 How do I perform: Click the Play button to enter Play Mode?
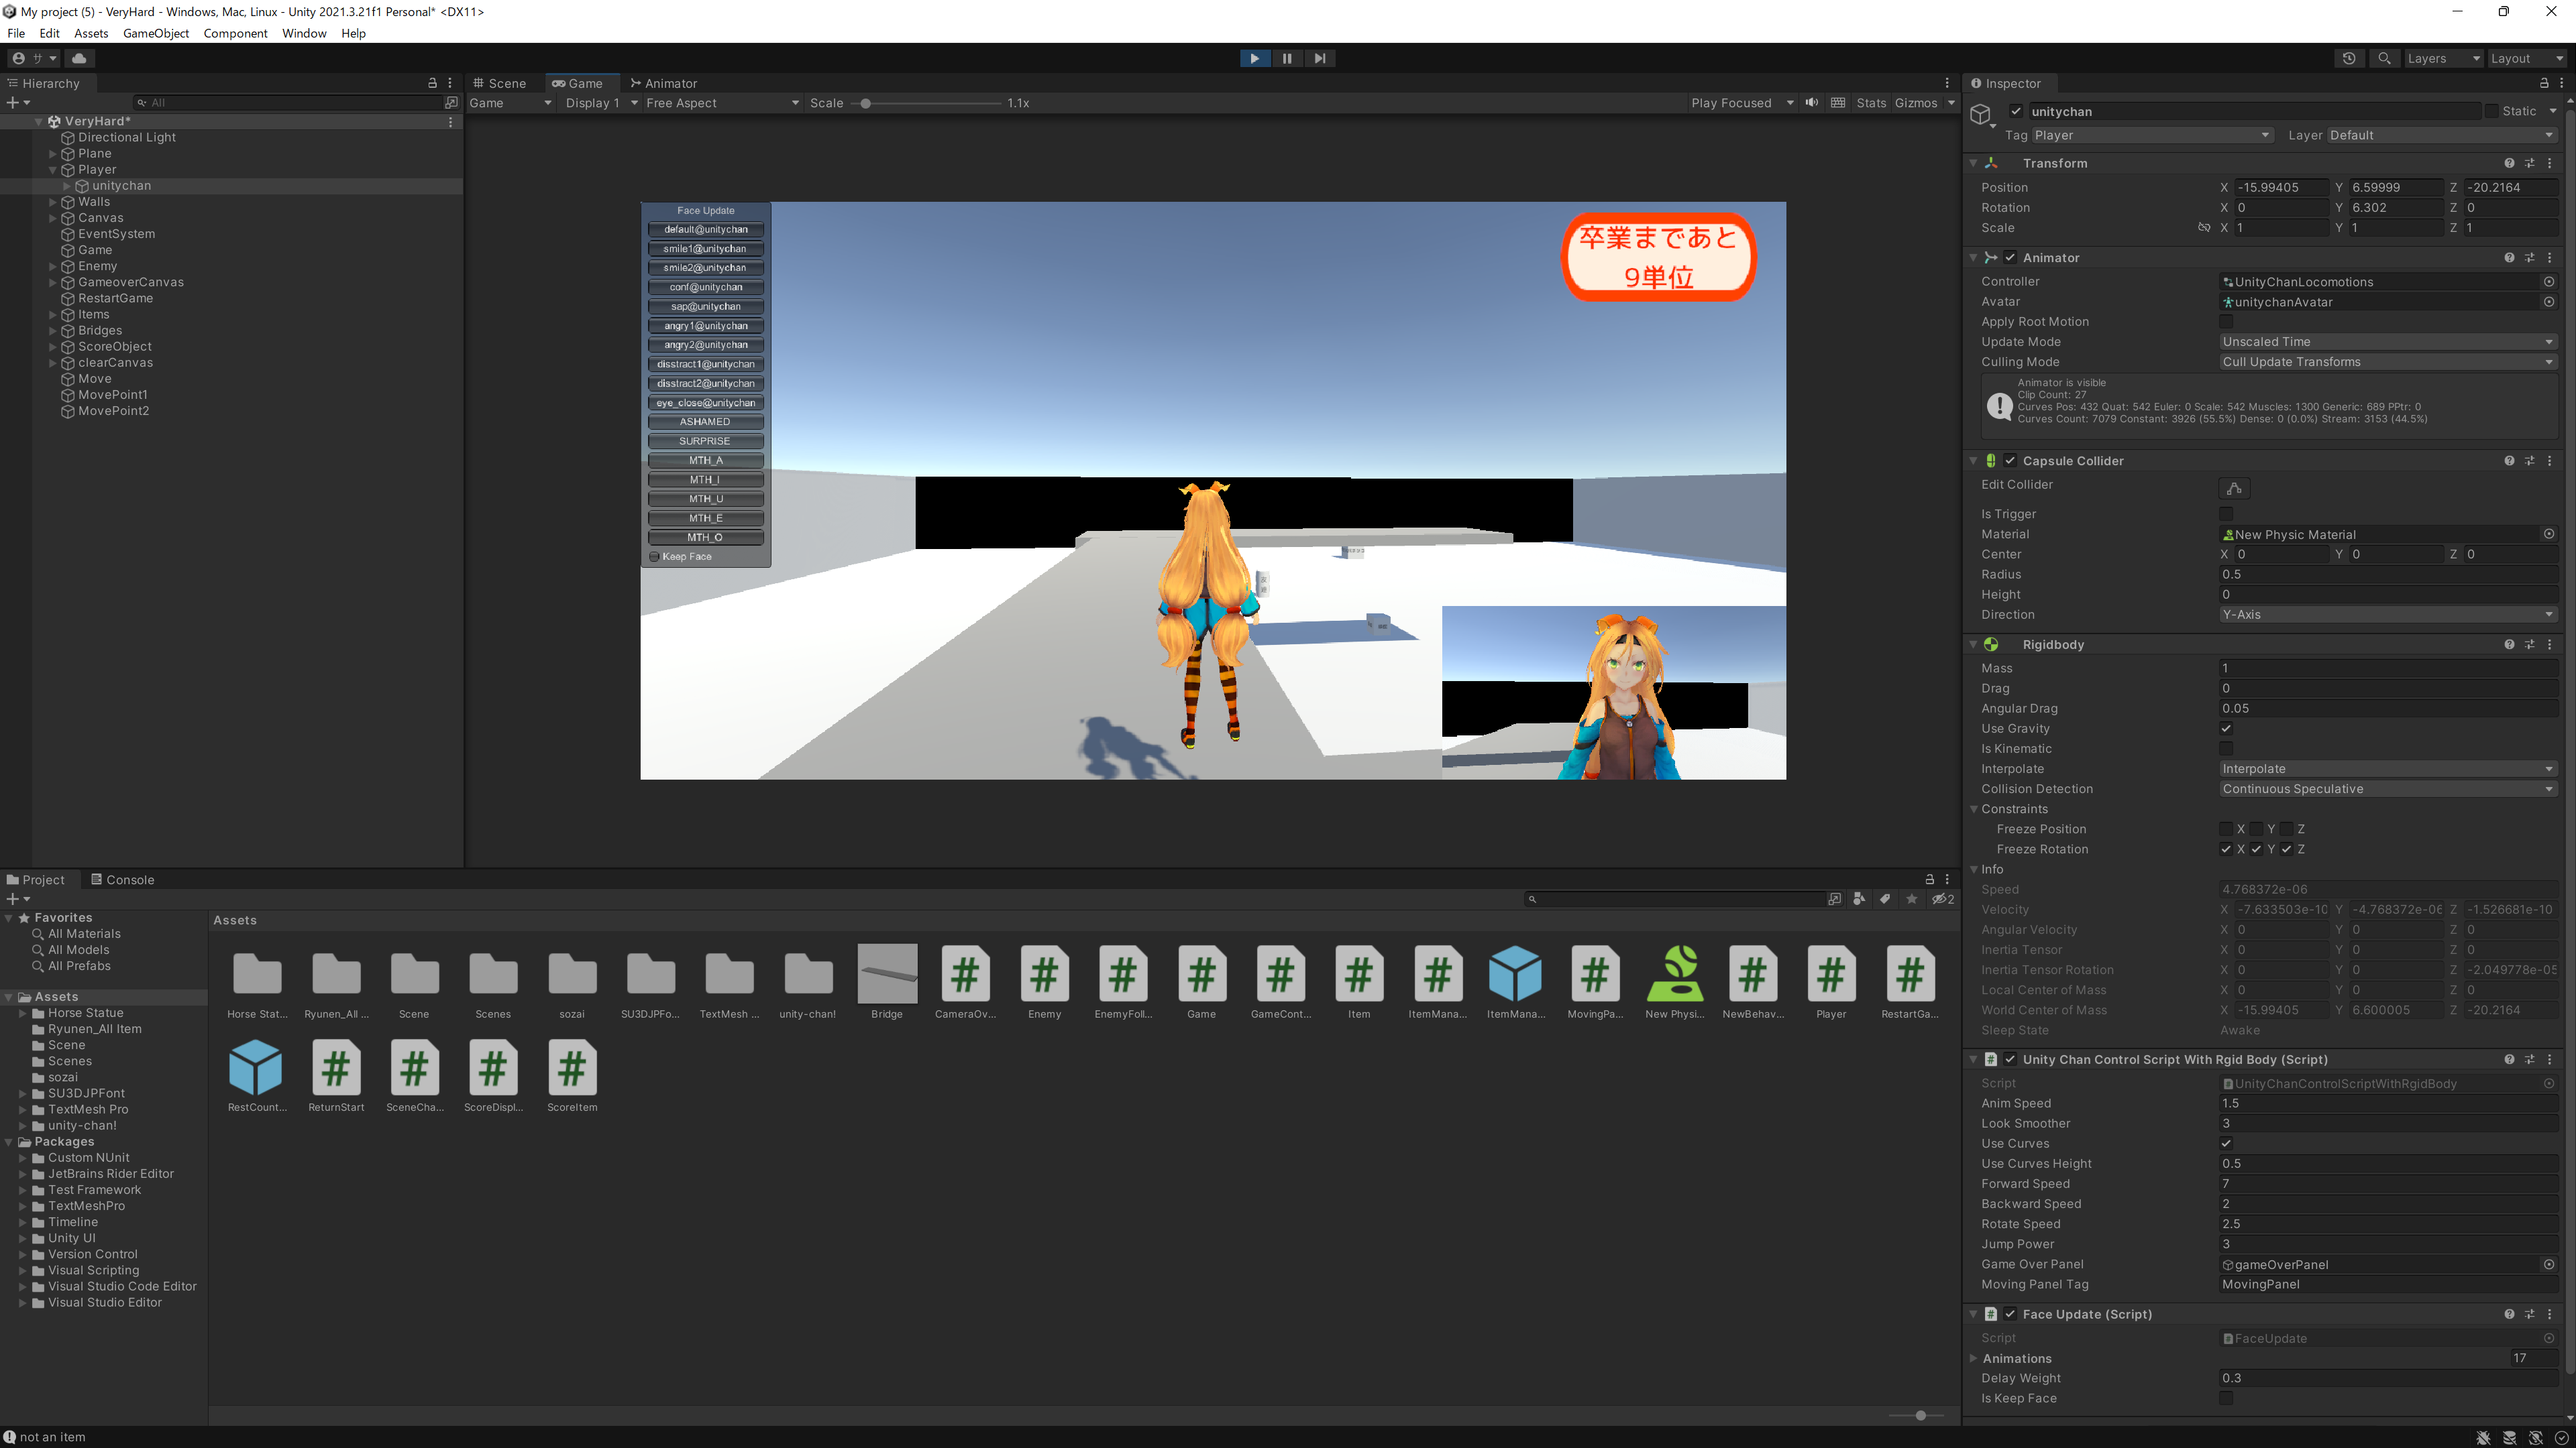[x=1254, y=58]
